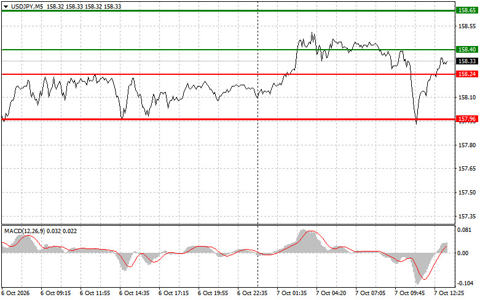The image size is (480, 300).
Task: Click the 6 Oct 19:55 time label
Action: point(213,293)
